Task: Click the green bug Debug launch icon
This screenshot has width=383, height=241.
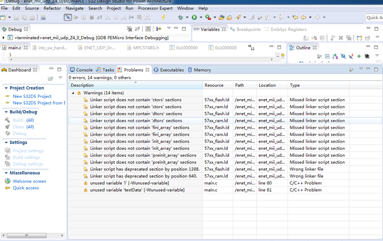Action: coord(181,17)
